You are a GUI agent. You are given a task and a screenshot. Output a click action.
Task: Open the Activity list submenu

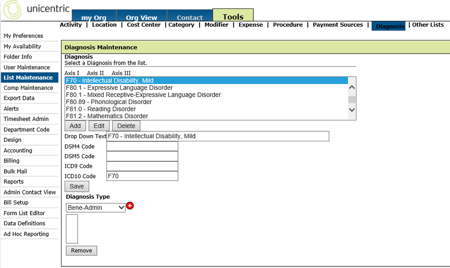pos(71,25)
